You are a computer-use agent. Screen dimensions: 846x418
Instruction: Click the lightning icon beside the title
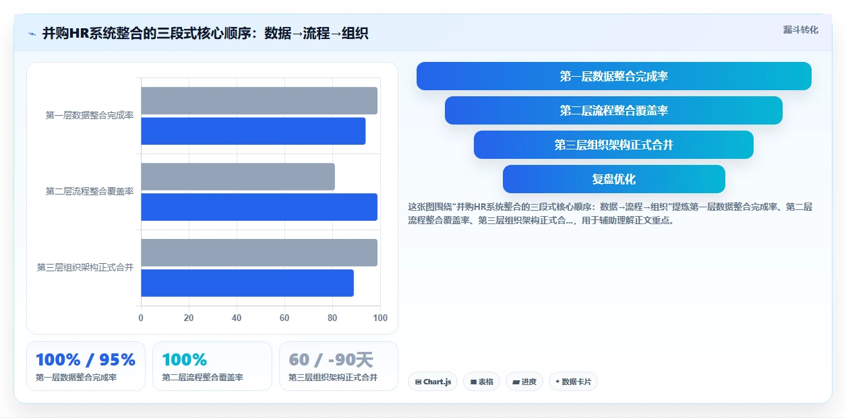coord(32,34)
